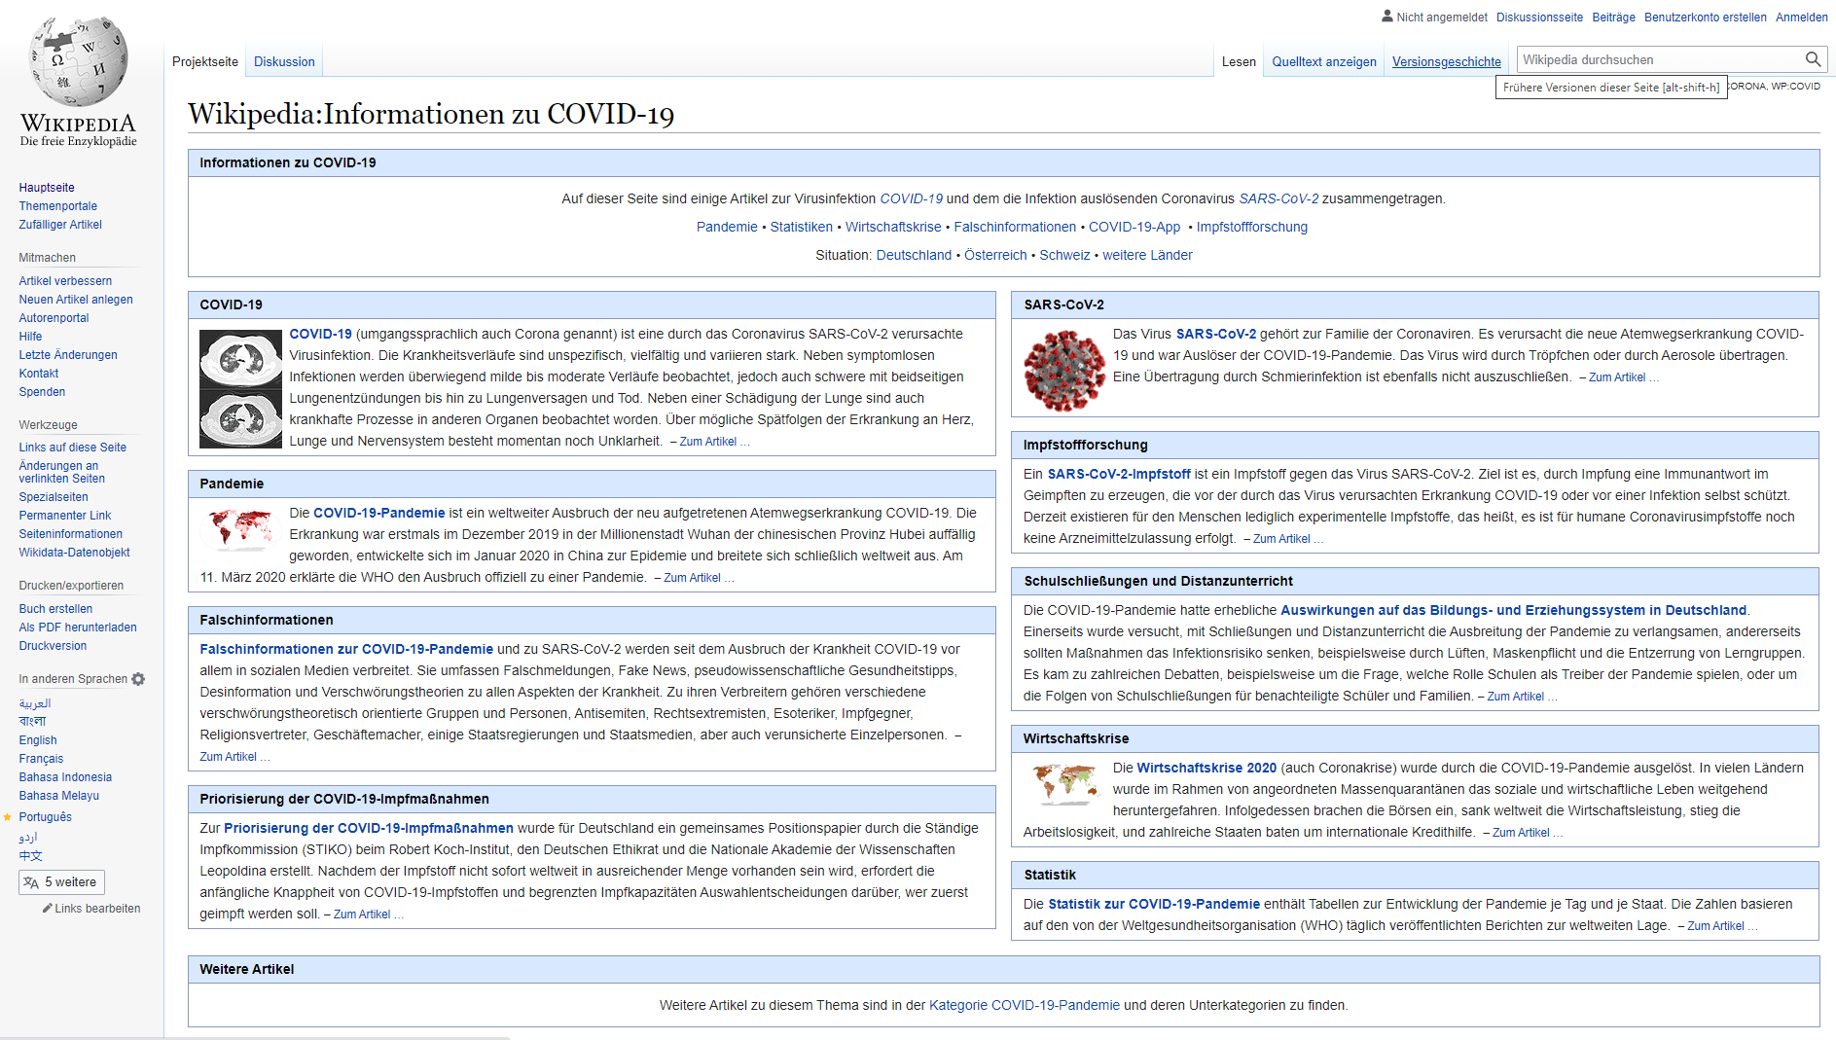This screenshot has height=1040, width=1836.
Task: Open the Versionsgeschichte tab
Action: pos(1447,61)
